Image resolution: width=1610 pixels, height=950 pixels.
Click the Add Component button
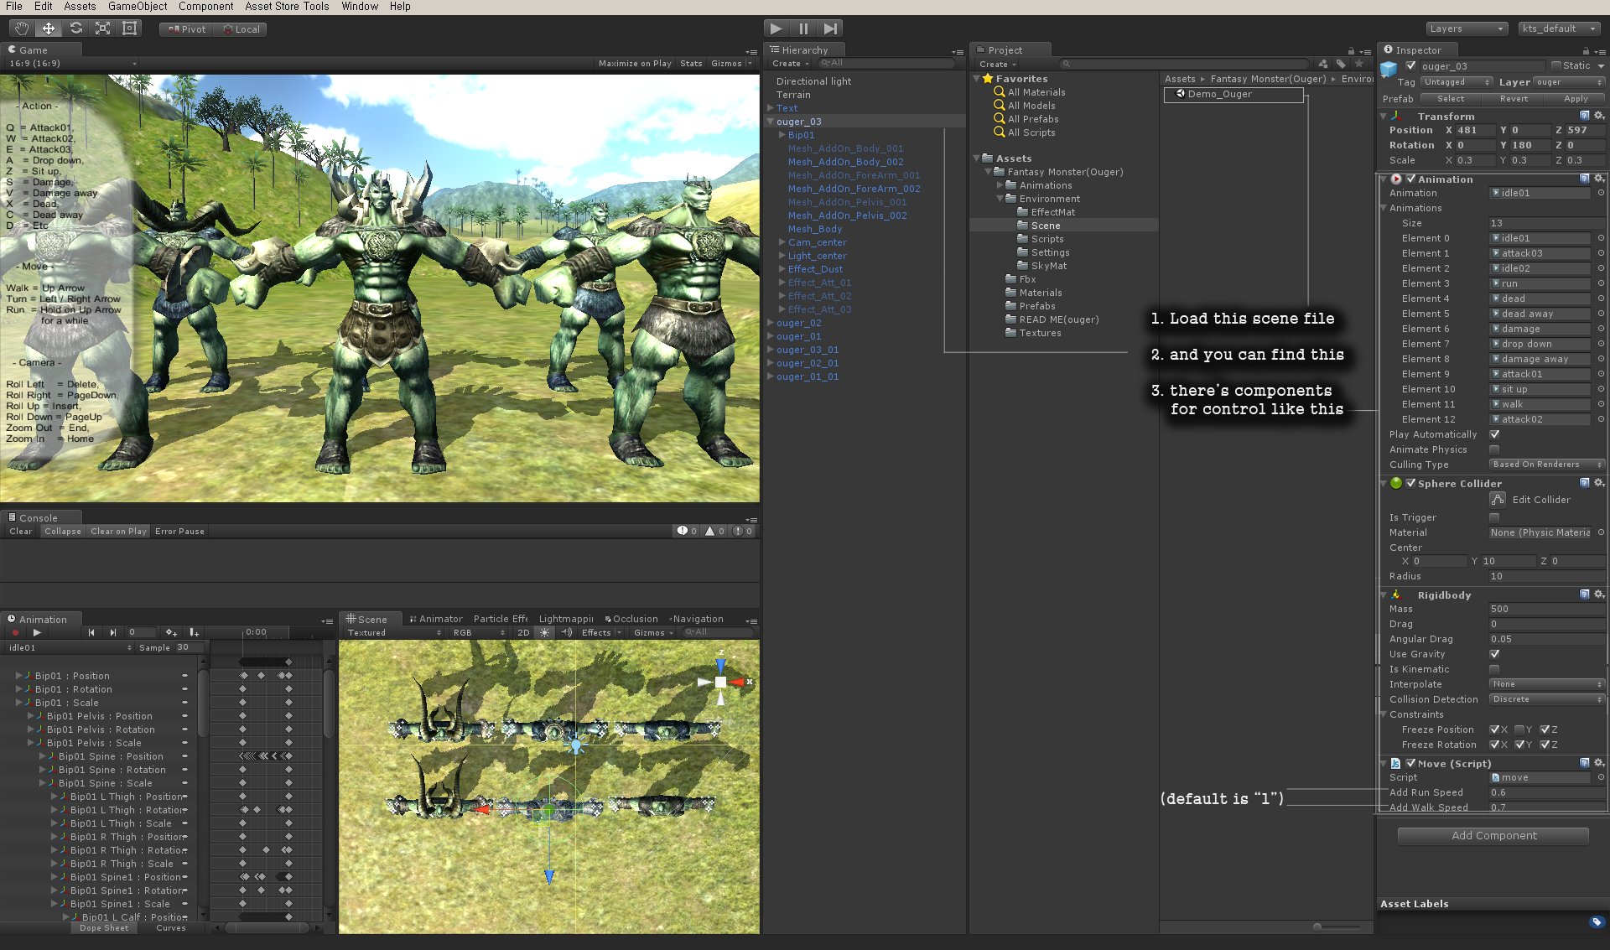click(x=1493, y=836)
